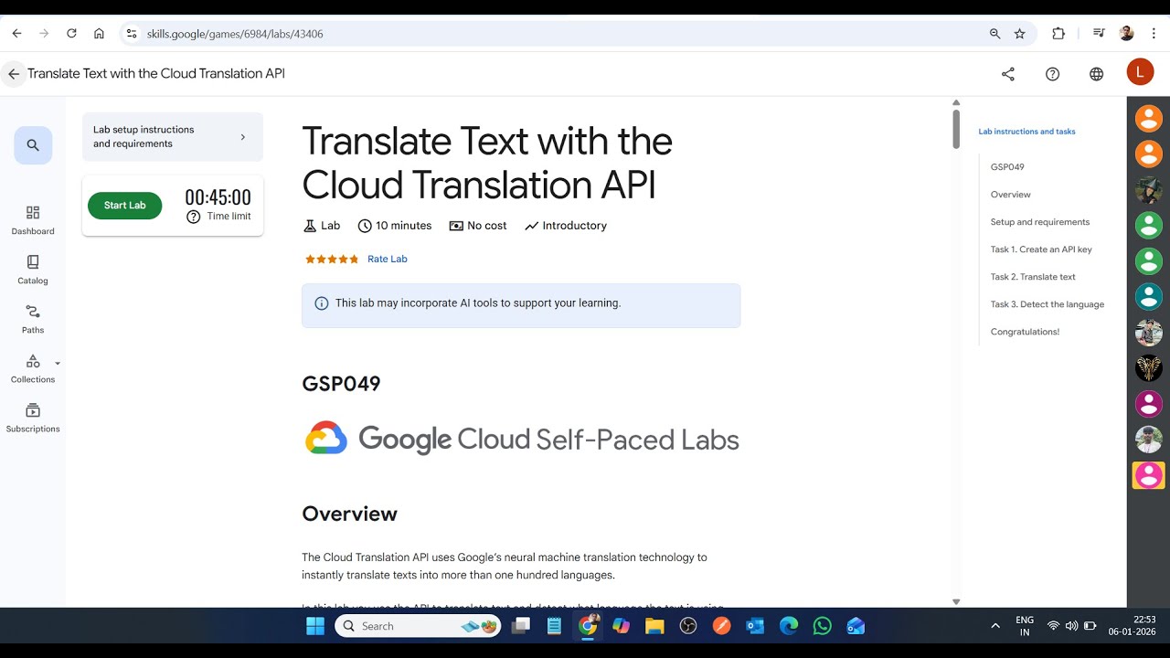
Task: Change language with the globe icon
Action: 1097,74
